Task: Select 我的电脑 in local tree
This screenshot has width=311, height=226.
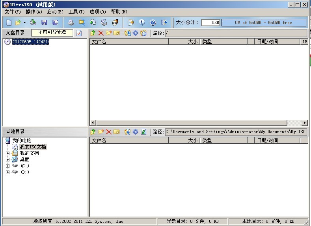Action: (x=22, y=141)
